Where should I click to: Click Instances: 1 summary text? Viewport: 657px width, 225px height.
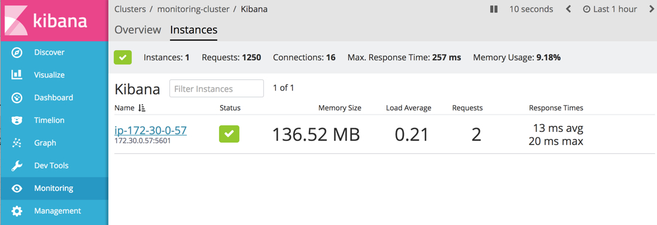166,58
